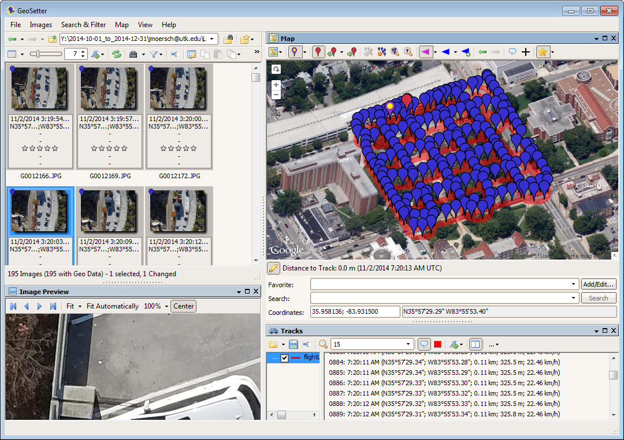This screenshot has width=624, height=440.
Task: Click the Add/Edit... favorites button
Action: (599, 284)
